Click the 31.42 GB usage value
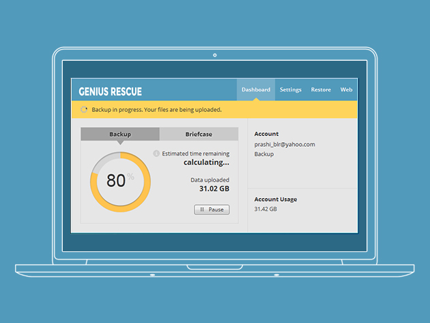The height and width of the screenshot is (323, 430). [x=266, y=209]
